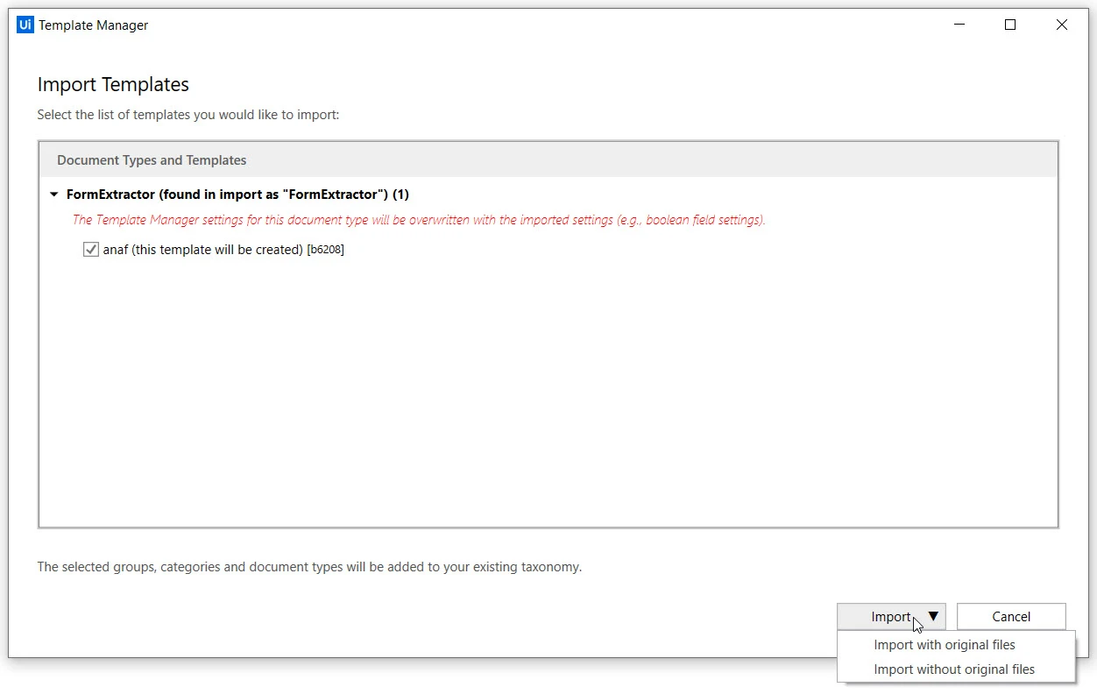This screenshot has height=694, width=1097.
Task: Choose Import with original files
Action: tap(945, 645)
